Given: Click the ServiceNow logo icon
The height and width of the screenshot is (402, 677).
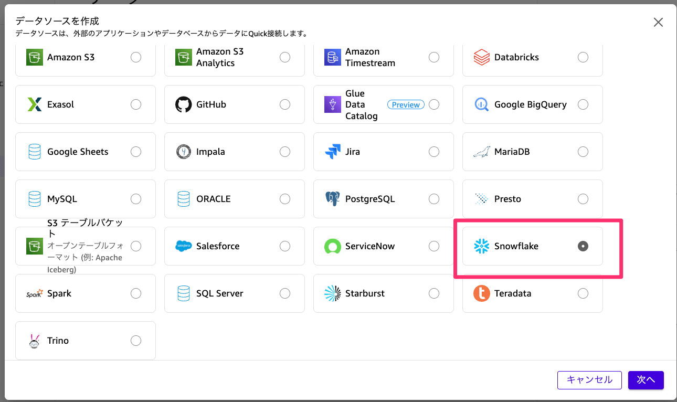Looking at the screenshot, I should [x=332, y=246].
